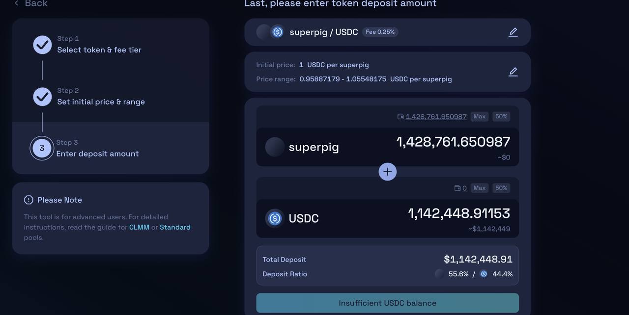Open the CLMM guide link

point(139,227)
